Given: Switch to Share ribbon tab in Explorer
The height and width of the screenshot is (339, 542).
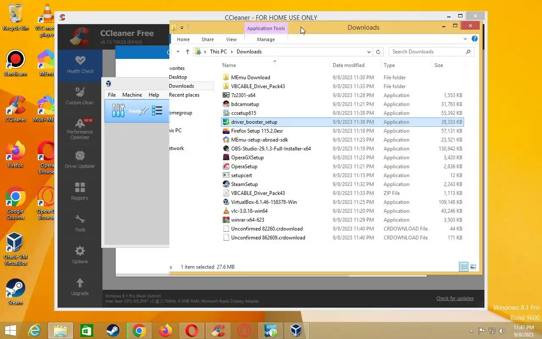Looking at the screenshot, I should [x=207, y=39].
